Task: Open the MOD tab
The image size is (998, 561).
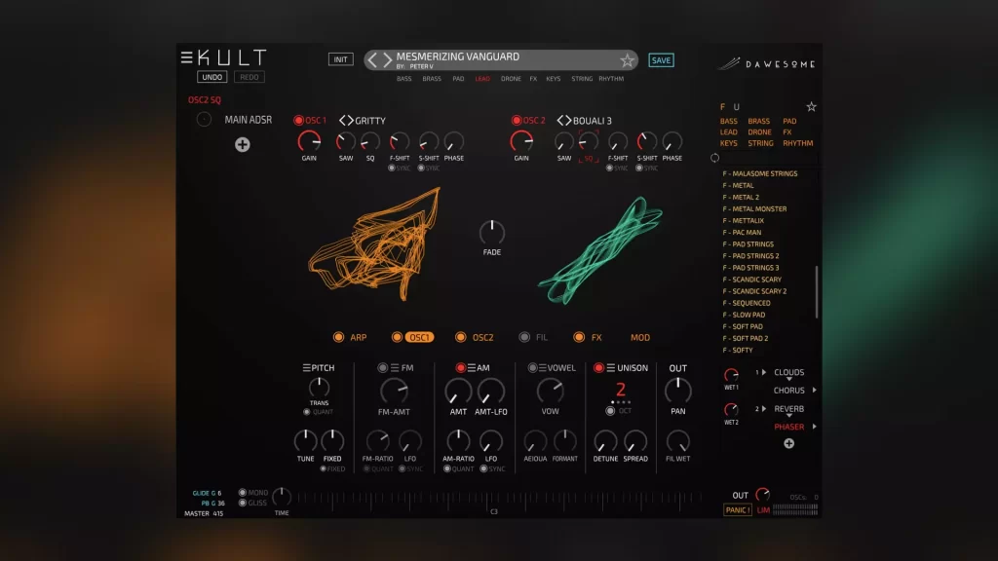Action: pyautogui.click(x=639, y=337)
